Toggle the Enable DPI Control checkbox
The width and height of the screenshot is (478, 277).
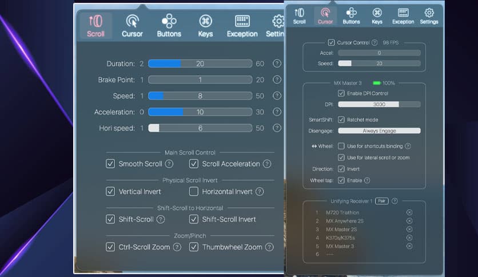pyautogui.click(x=341, y=93)
